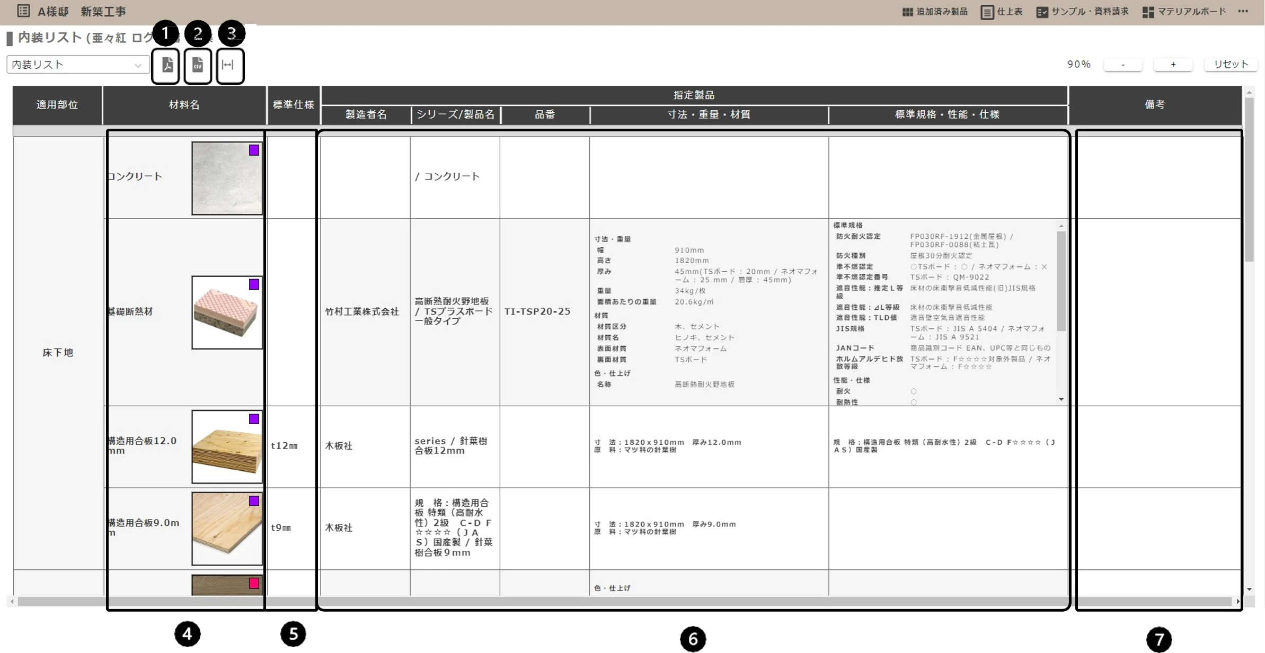Select the 竹村工業株式会社 manufacturer cell
Image resolution: width=1265 pixels, height=653 pixels.
point(365,312)
